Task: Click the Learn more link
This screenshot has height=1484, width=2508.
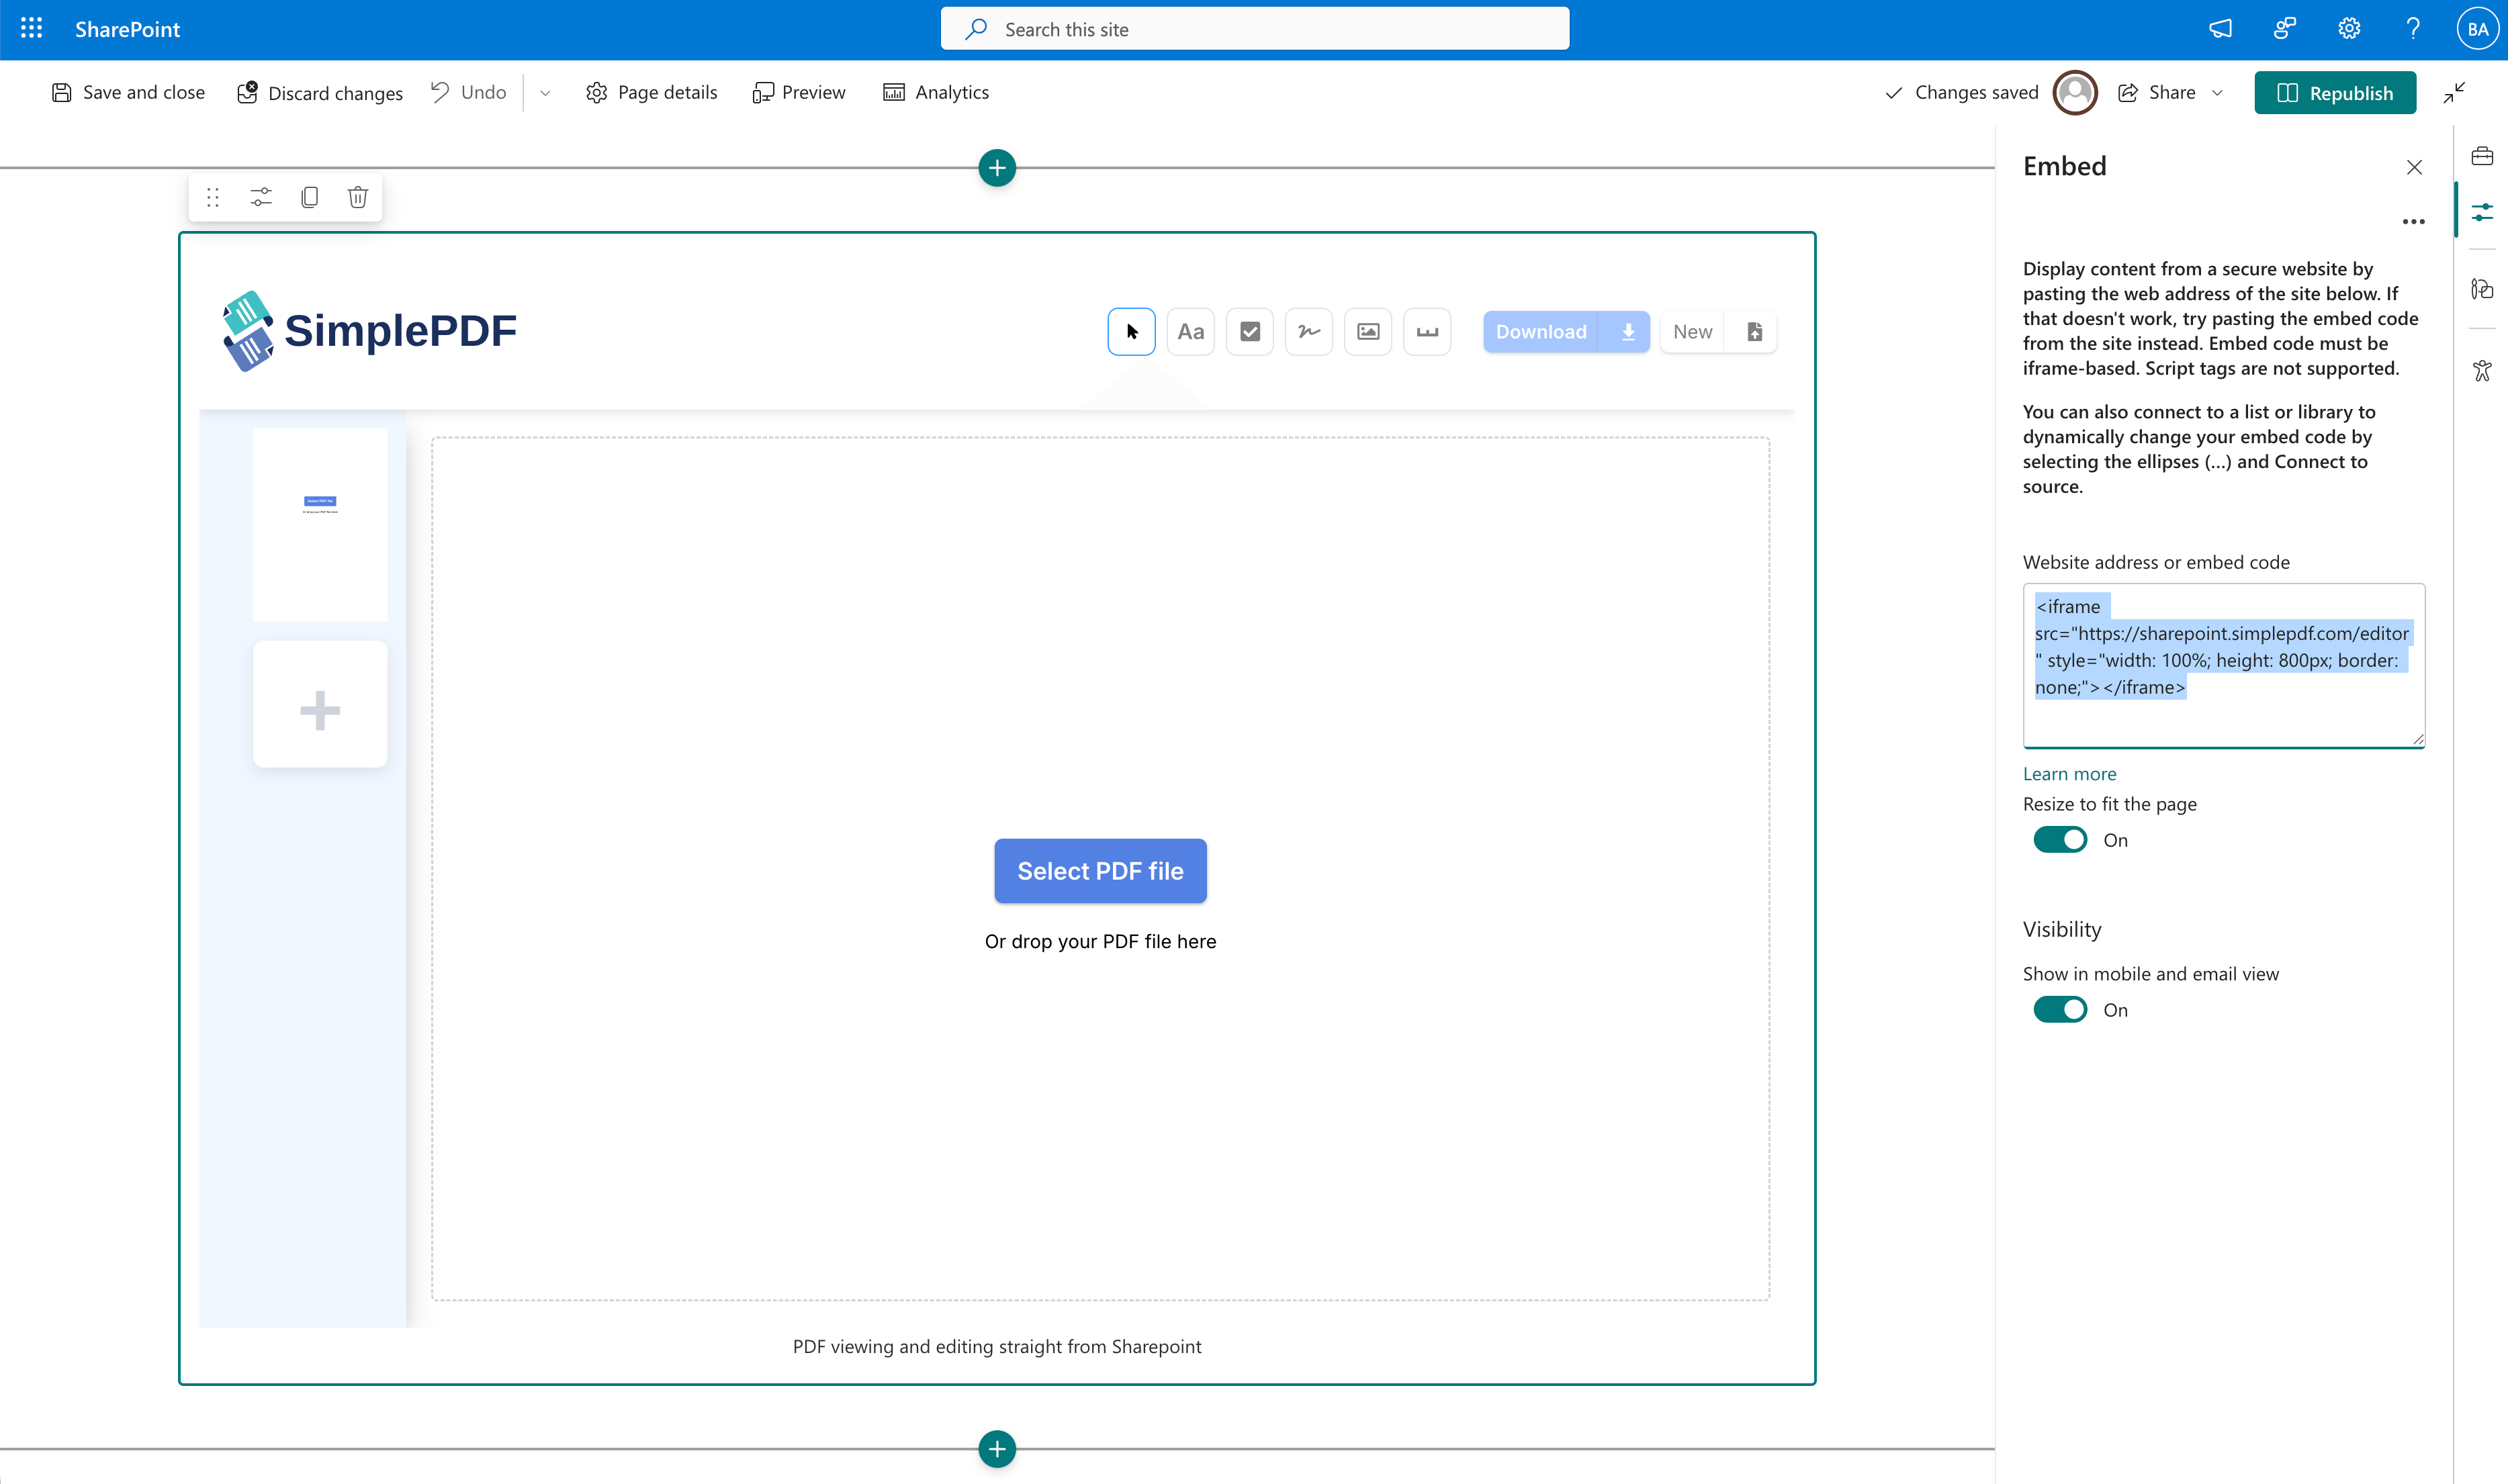Action: click(2069, 773)
